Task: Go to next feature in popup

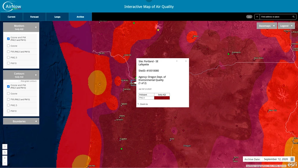Action: [177, 61]
